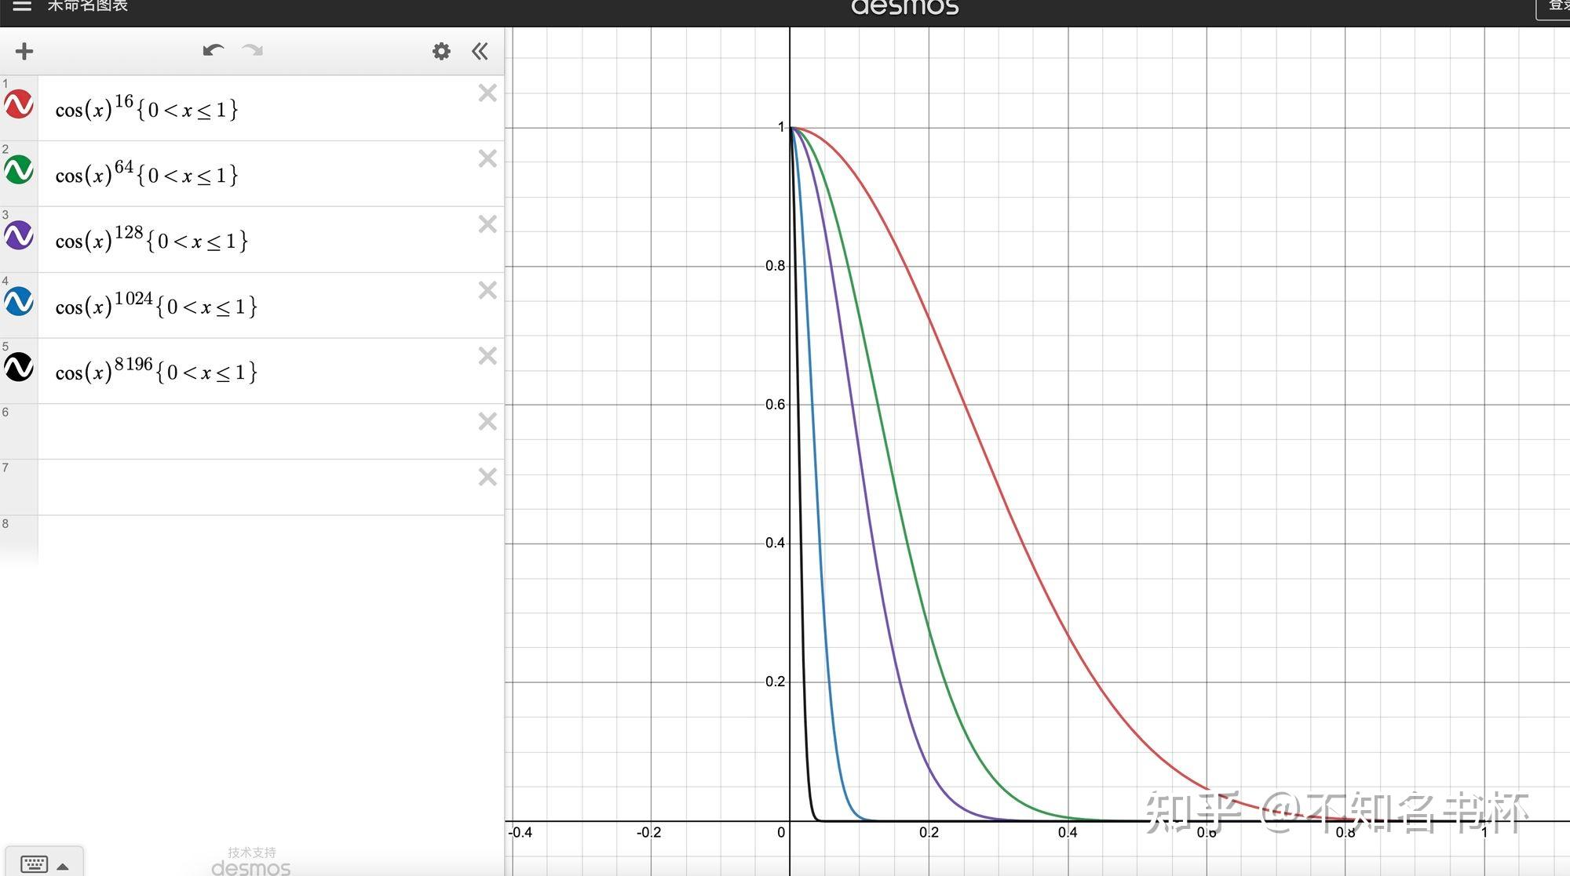Click the blue cos(x)^1024 color icon
Viewport: 1570px width, 876px height.
click(x=19, y=302)
